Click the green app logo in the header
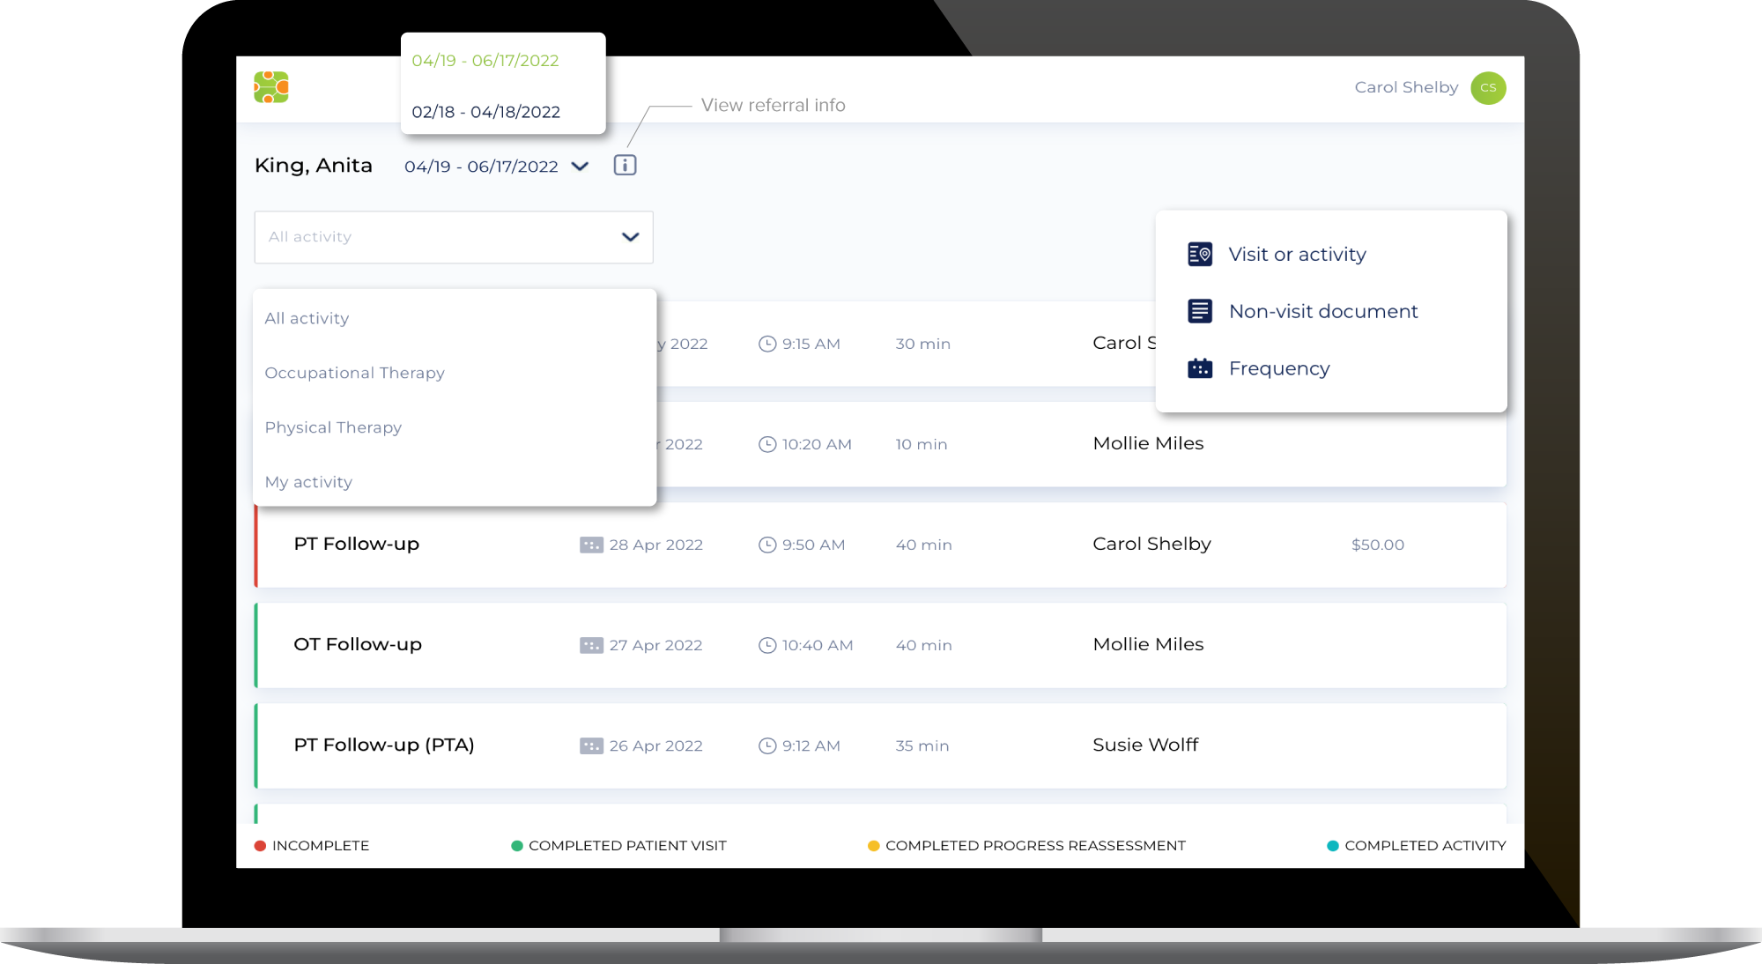This screenshot has width=1762, height=964. pos(273,88)
